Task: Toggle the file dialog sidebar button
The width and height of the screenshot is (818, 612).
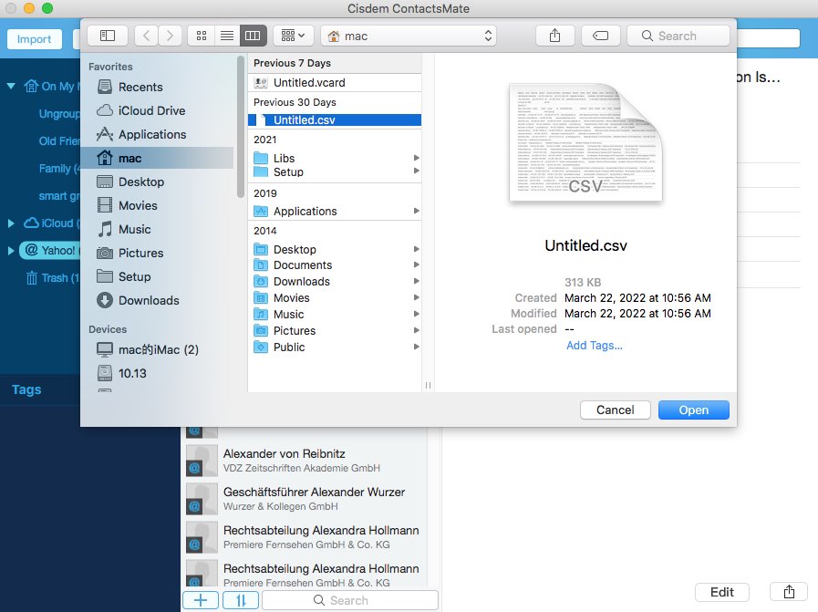Action: [x=108, y=36]
